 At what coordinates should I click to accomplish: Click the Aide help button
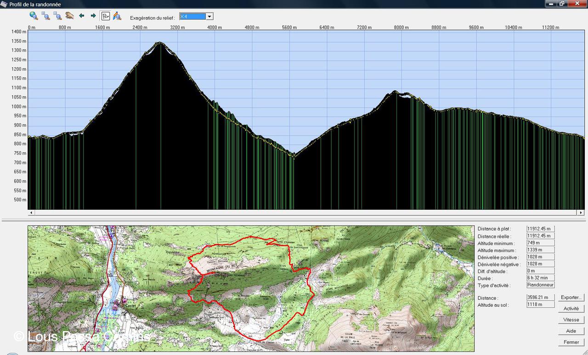tap(571, 331)
